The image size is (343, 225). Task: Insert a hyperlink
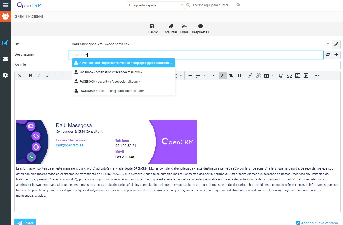(250, 76)
